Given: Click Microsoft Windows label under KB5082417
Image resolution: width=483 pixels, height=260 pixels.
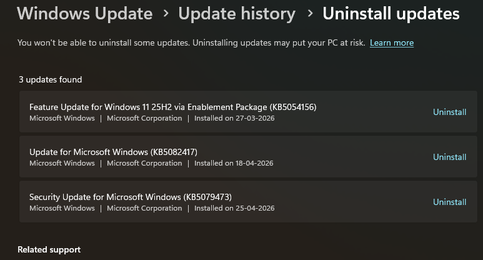Looking at the screenshot, I should pyautogui.click(x=62, y=163).
